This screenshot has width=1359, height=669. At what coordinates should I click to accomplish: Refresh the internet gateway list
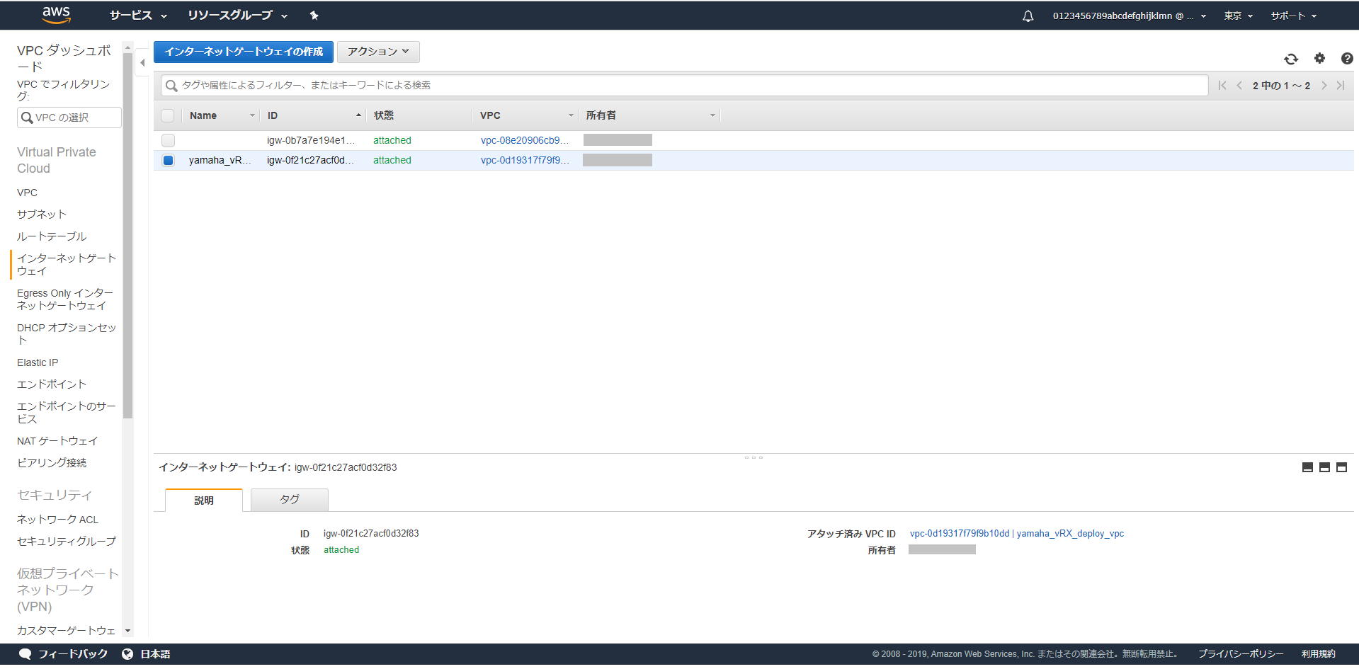click(1291, 59)
